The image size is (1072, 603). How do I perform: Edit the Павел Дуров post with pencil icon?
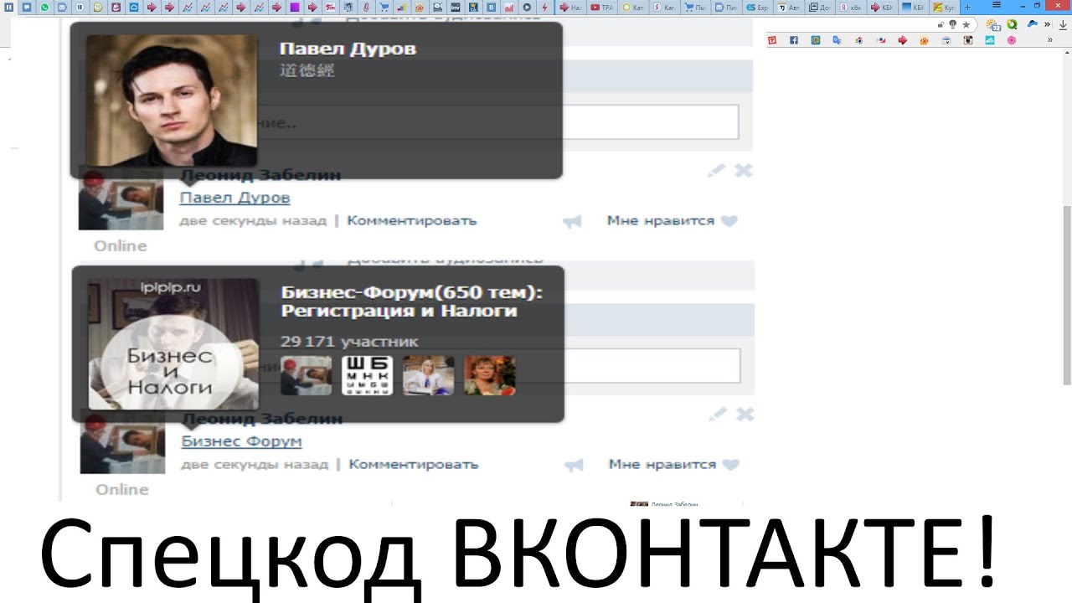click(716, 171)
